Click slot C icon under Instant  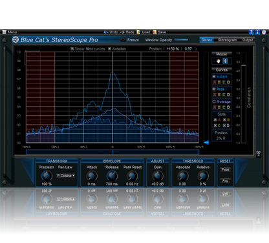click(224, 82)
